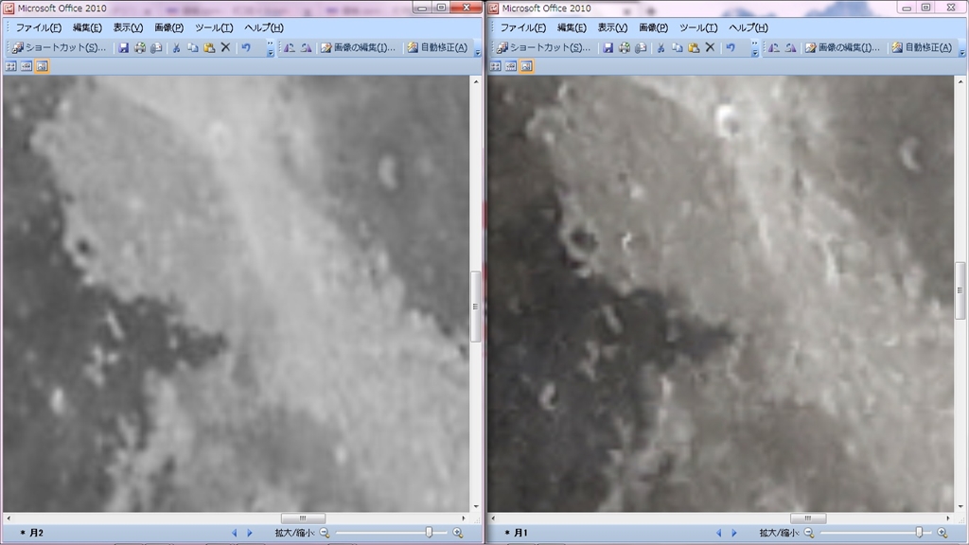Rotate left icon in left window

coord(290,47)
